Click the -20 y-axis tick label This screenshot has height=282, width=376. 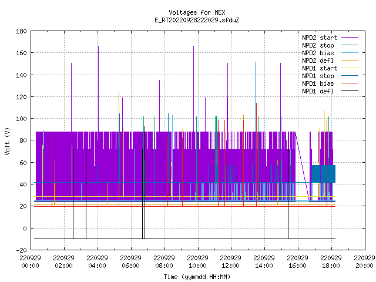[21, 250]
